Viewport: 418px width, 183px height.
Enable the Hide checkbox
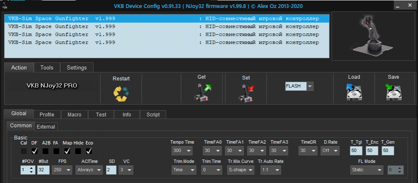pyautogui.click(x=78, y=151)
